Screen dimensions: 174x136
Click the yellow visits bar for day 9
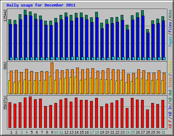[x=50, y=85]
